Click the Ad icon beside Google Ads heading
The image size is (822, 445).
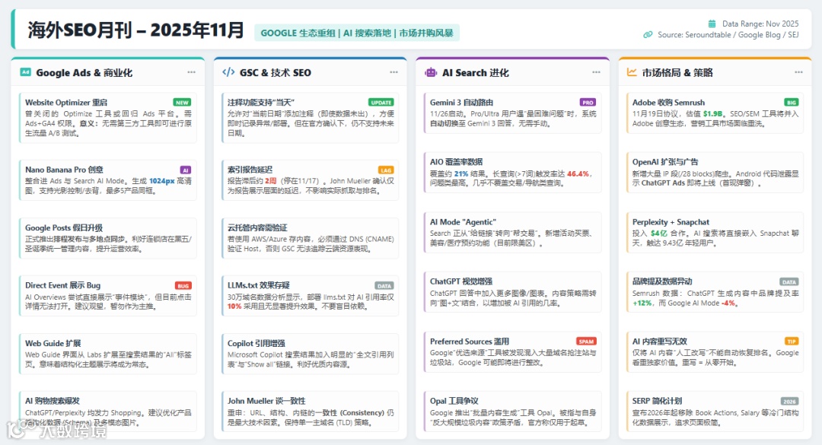(x=25, y=72)
